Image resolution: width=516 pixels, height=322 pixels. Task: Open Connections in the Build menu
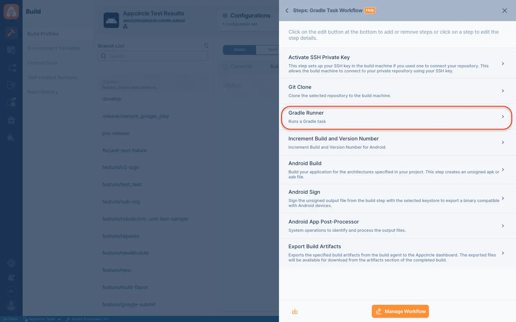42,63
